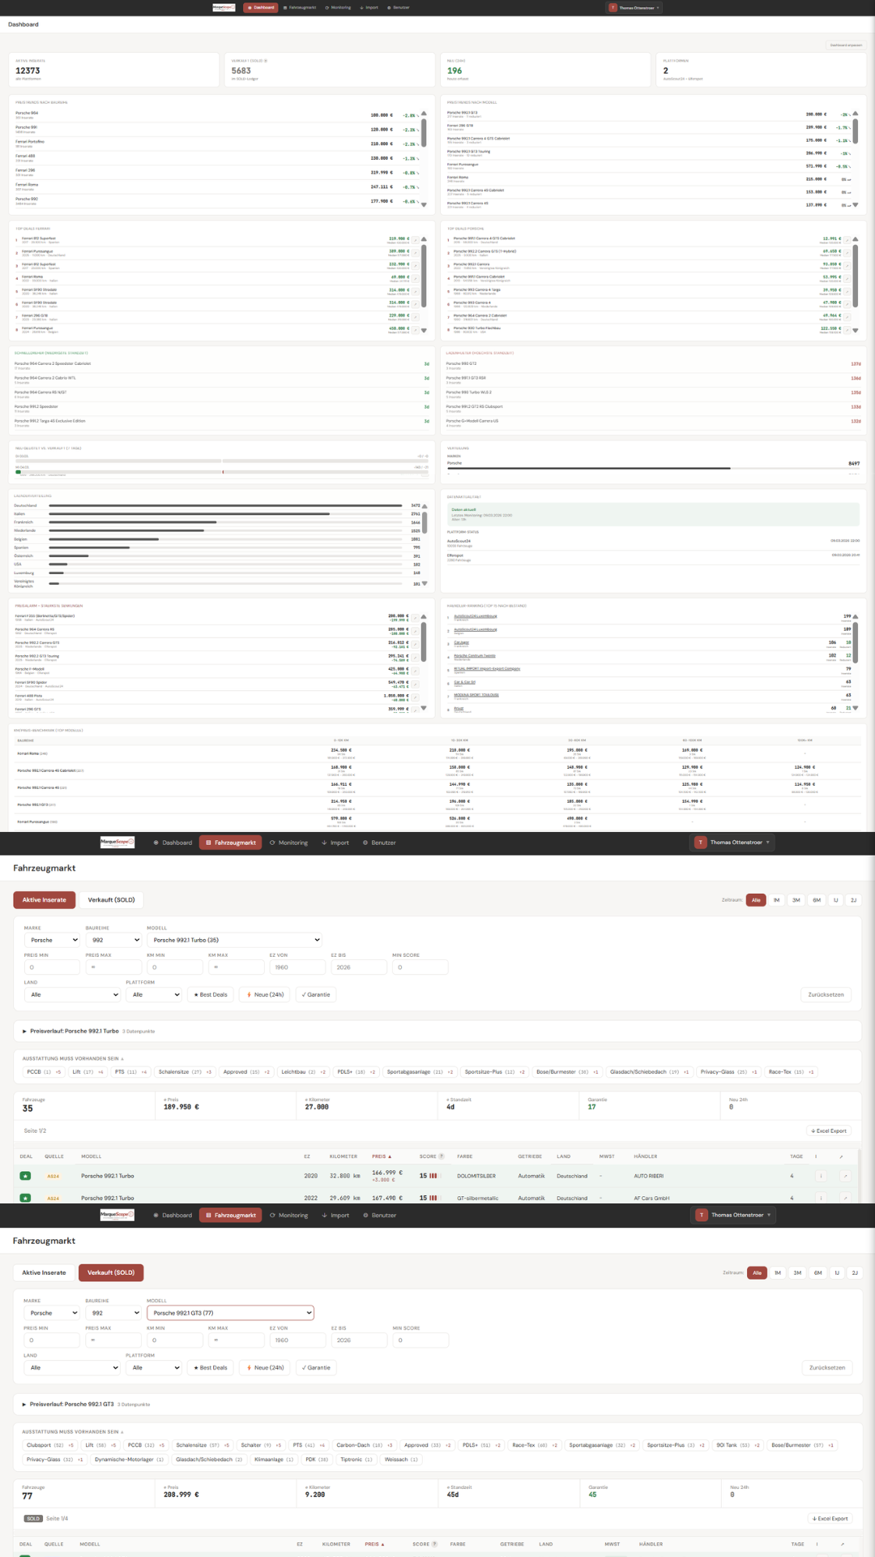Click the AS24 source badge on AUTO RIBERI row
Screen dimensions: 875x1557
[53, 1176]
